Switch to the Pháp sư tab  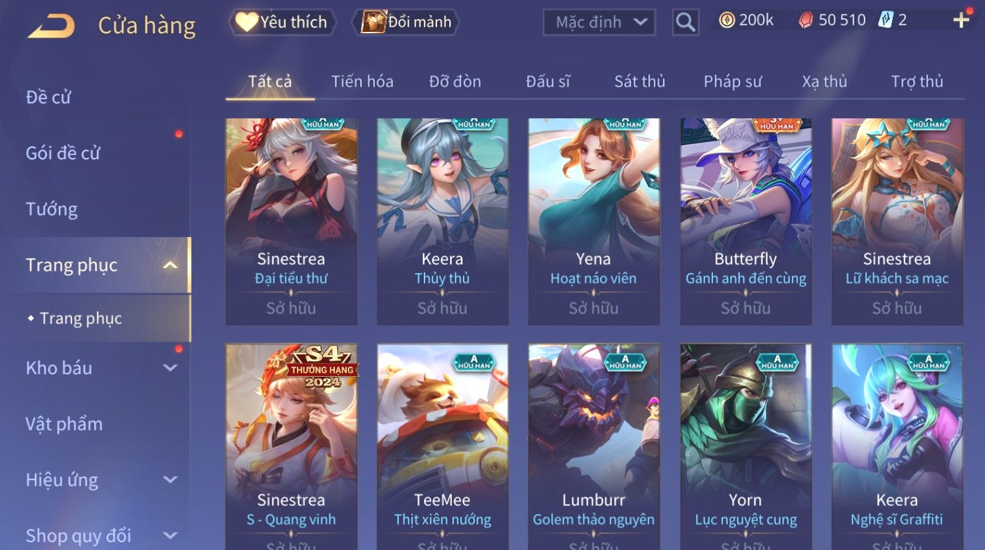click(x=733, y=82)
